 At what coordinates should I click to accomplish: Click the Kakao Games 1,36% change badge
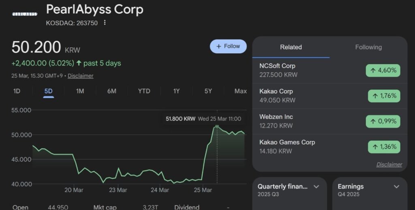click(x=384, y=147)
